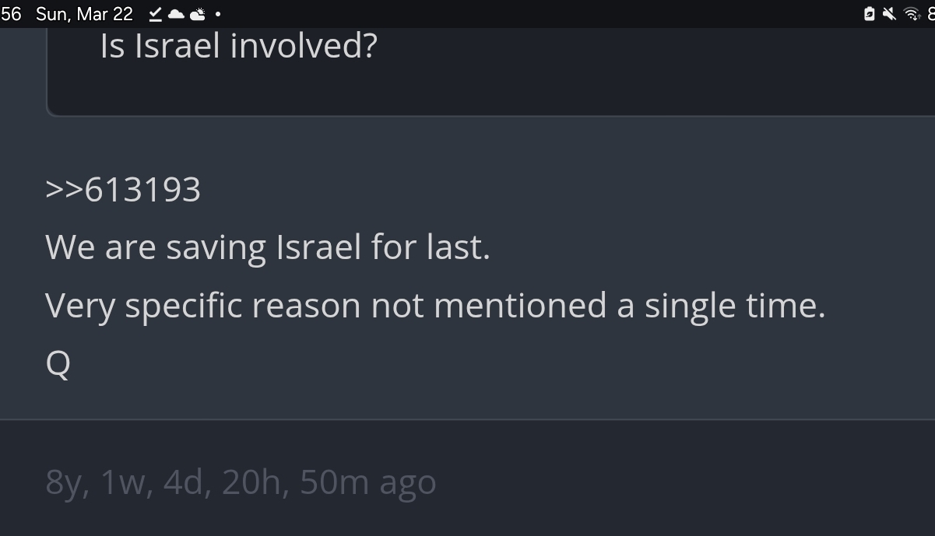Tap the muted sound icon in status bar
The width and height of the screenshot is (935, 536).
889,14
